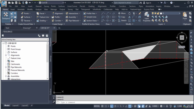
Task: Click the Autodesk App Store cart icon
Action: click(162, 3)
